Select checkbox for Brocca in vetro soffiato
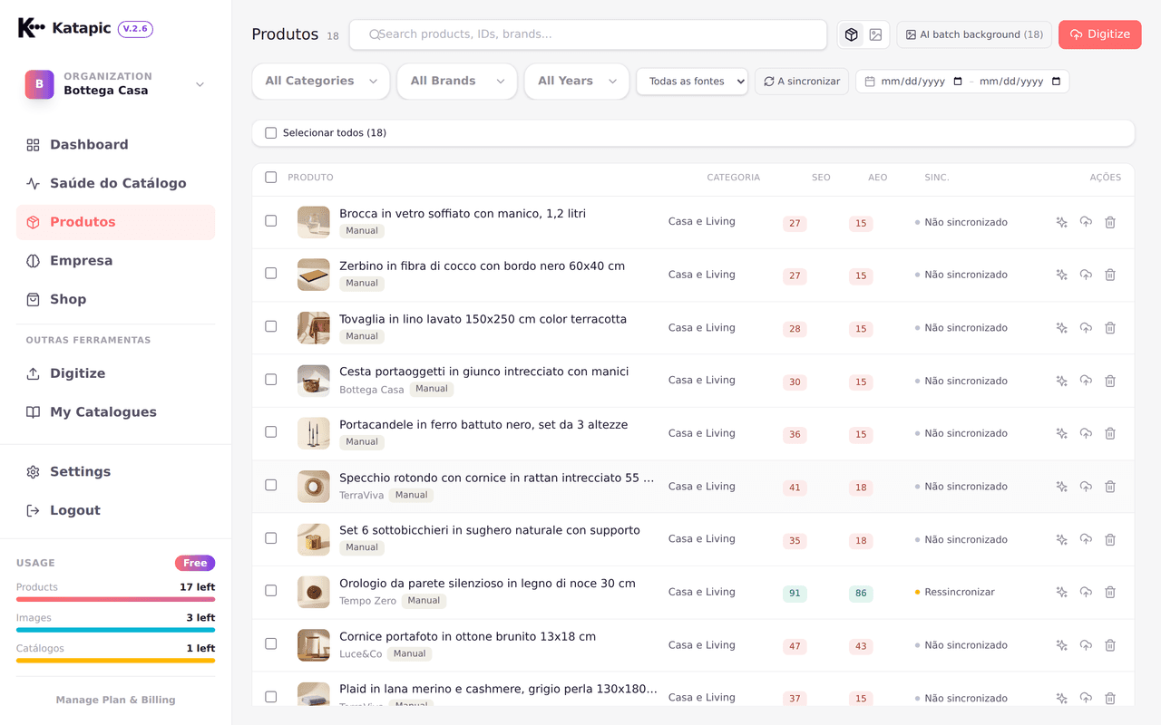1161x725 pixels. click(270, 221)
